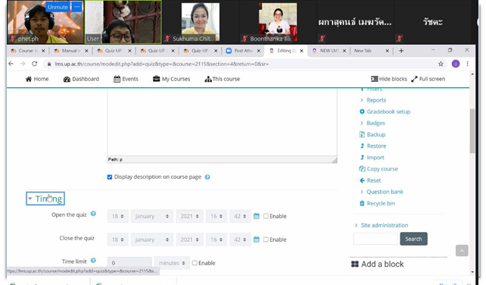Click the scroll-to-top arrow button
The image size is (486, 285).
click(x=462, y=251)
